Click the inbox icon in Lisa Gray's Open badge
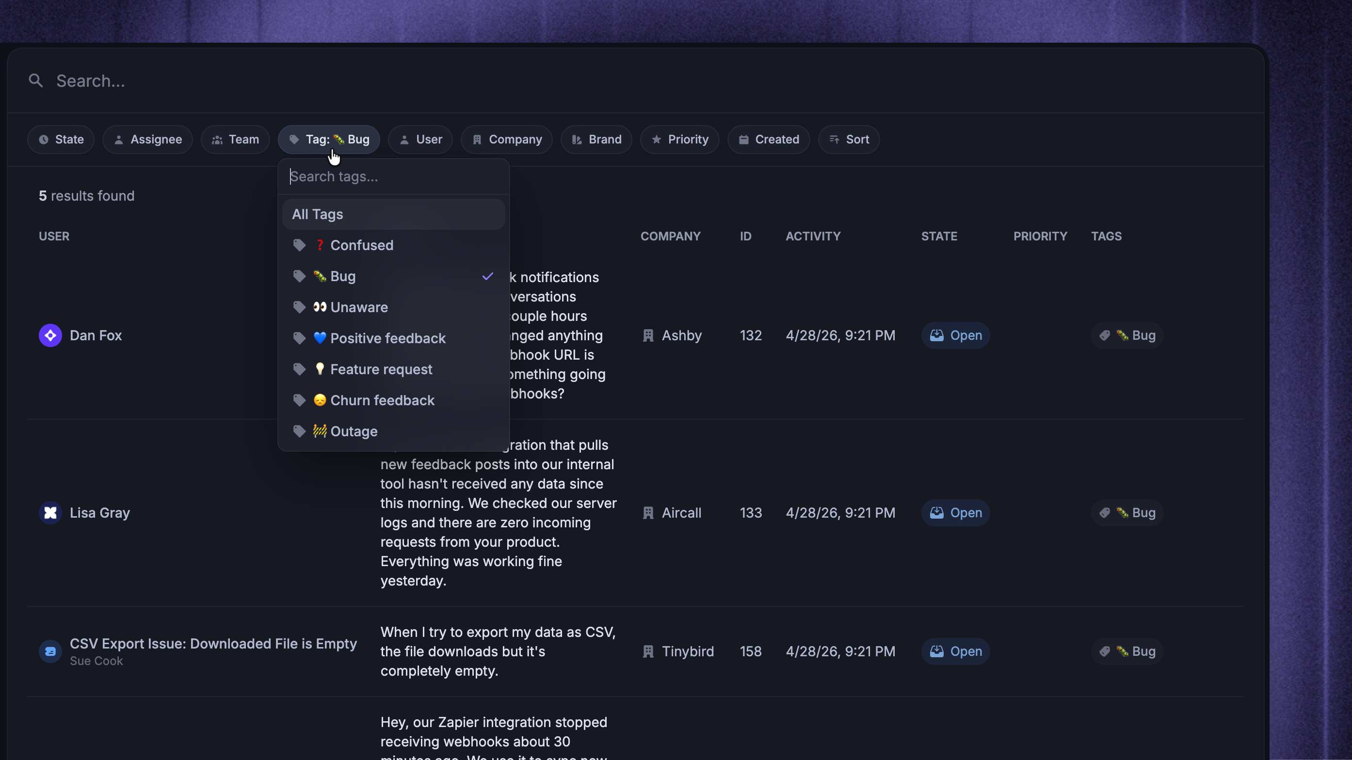This screenshot has height=760, width=1352. point(937,513)
